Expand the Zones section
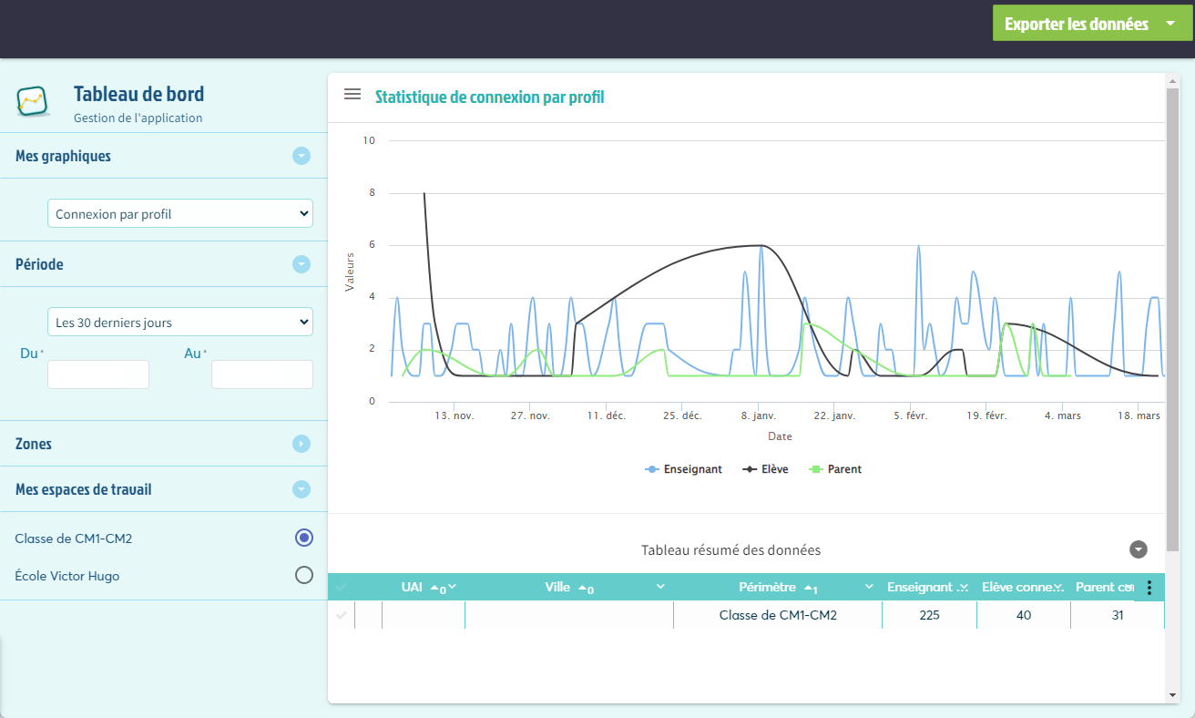 point(301,444)
